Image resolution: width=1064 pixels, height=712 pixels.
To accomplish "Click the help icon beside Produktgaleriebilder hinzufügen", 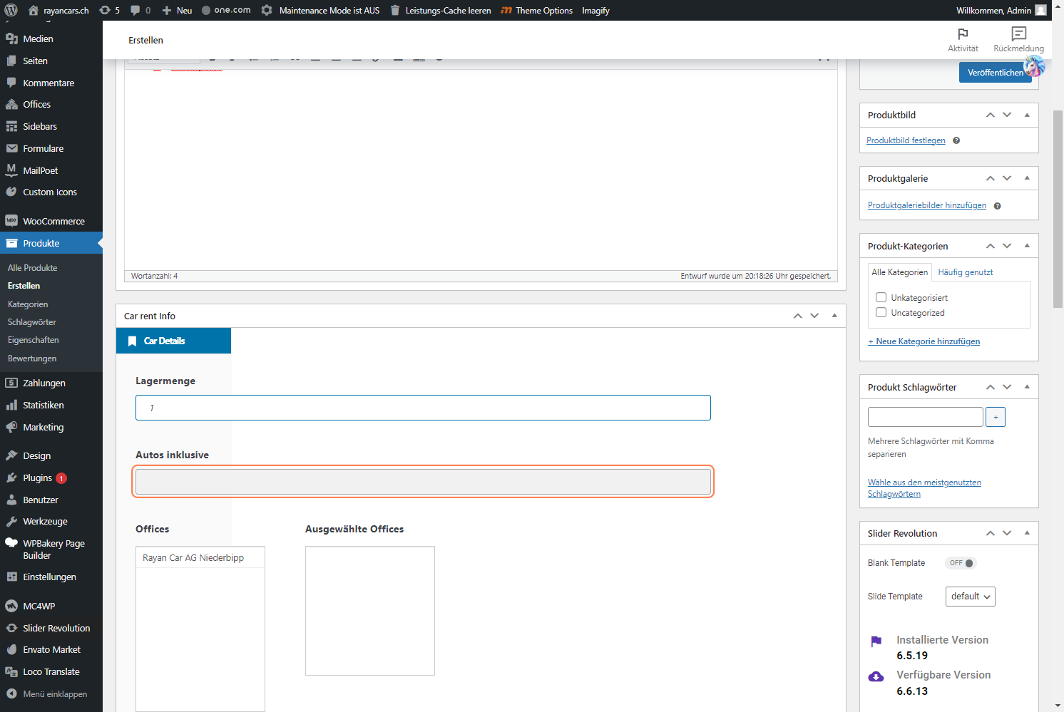I will (x=997, y=206).
